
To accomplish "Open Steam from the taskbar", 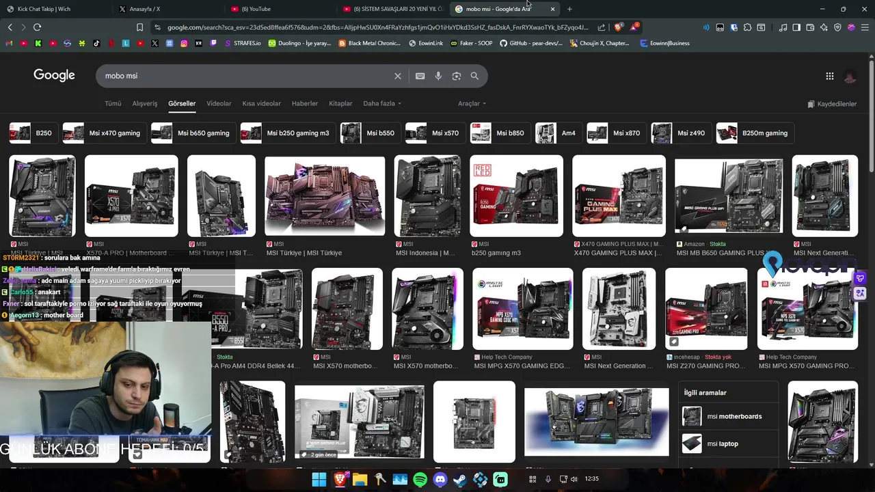I will (x=460, y=480).
